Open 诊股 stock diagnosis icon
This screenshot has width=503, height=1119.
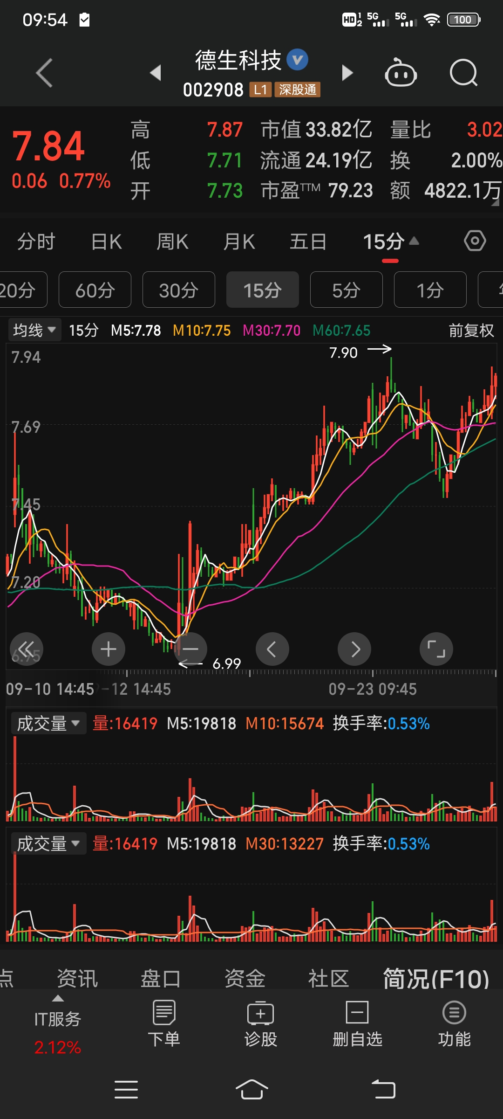click(x=261, y=1023)
